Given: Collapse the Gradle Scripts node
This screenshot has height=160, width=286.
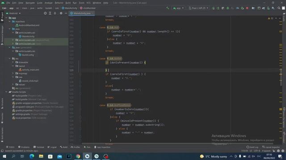Looking at the screenshot, I should coord(6,92).
